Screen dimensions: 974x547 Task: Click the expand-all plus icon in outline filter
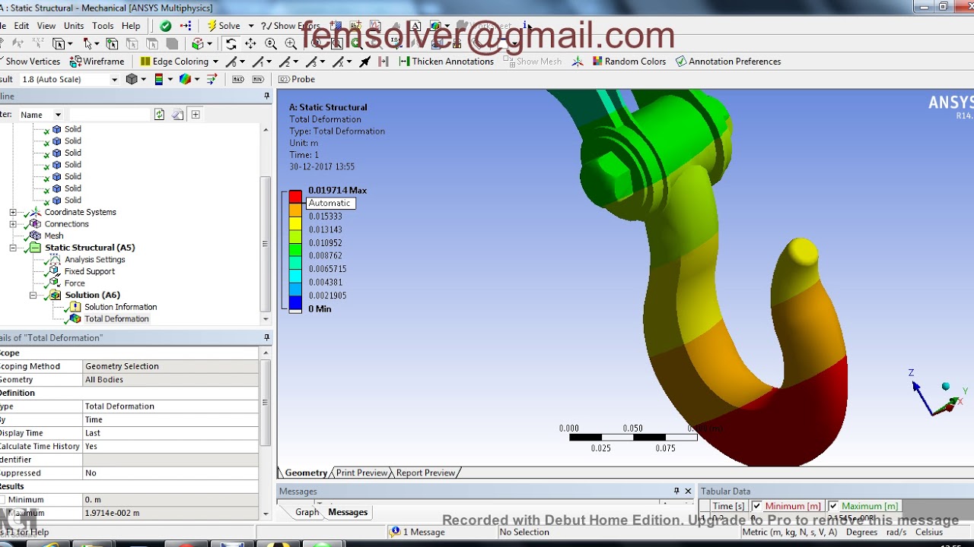click(x=196, y=115)
